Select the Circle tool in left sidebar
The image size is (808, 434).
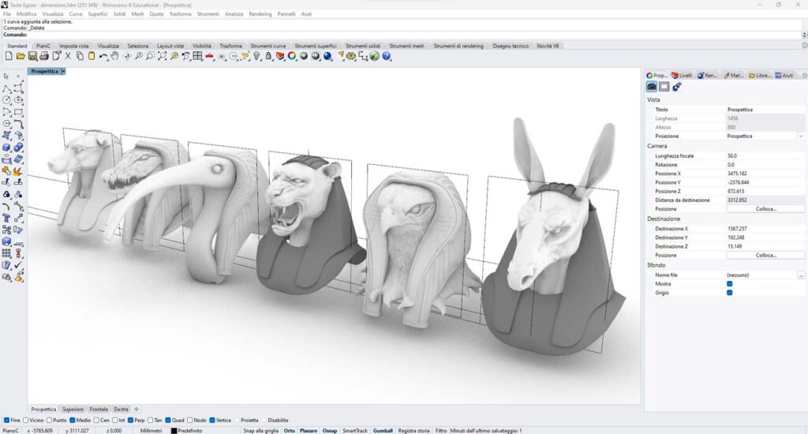[6, 100]
